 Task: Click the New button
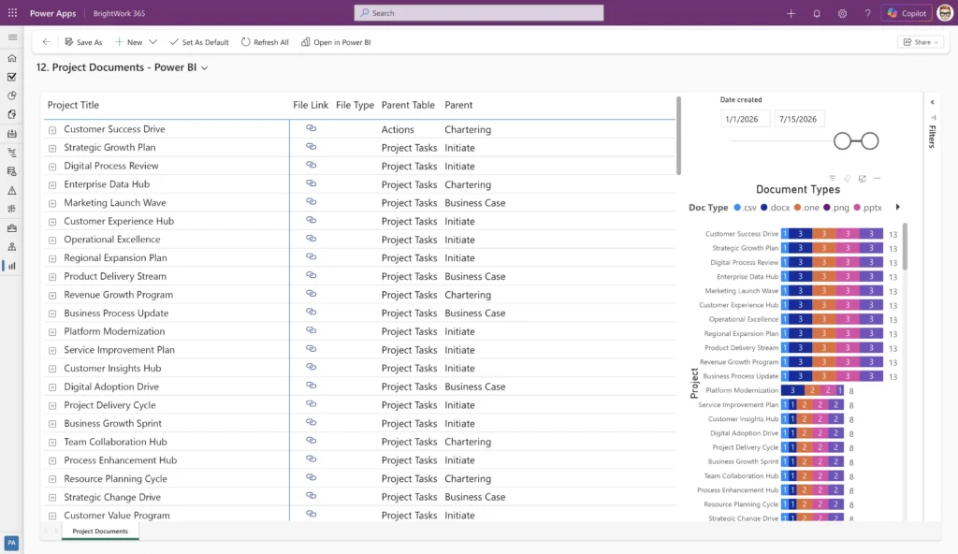pyautogui.click(x=129, y=42)
